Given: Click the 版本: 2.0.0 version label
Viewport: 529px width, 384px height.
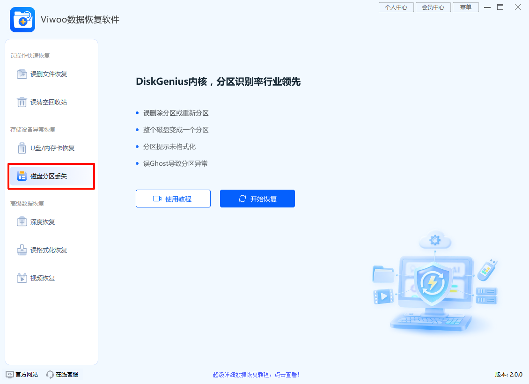Looking at the screenshot, I should pos(508,374).
